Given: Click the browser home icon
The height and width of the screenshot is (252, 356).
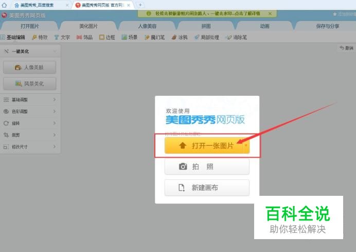Looking at the screenshot, I should (x=4, y=5).
